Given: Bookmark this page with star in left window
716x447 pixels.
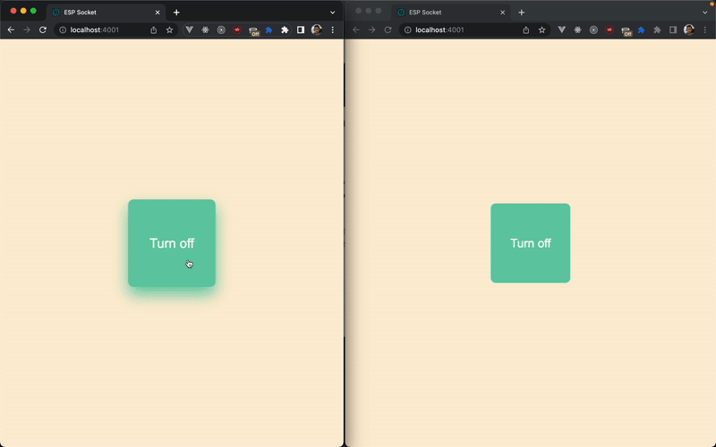Looking at the screenshot, I should pyautogui.click(x=169, y=30).
